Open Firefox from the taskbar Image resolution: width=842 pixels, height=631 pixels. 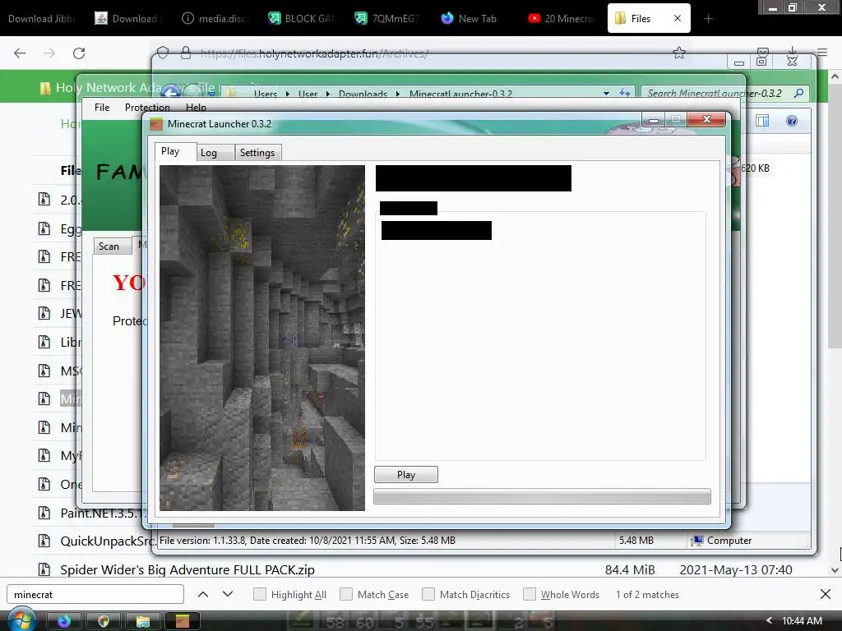[64, 621]
